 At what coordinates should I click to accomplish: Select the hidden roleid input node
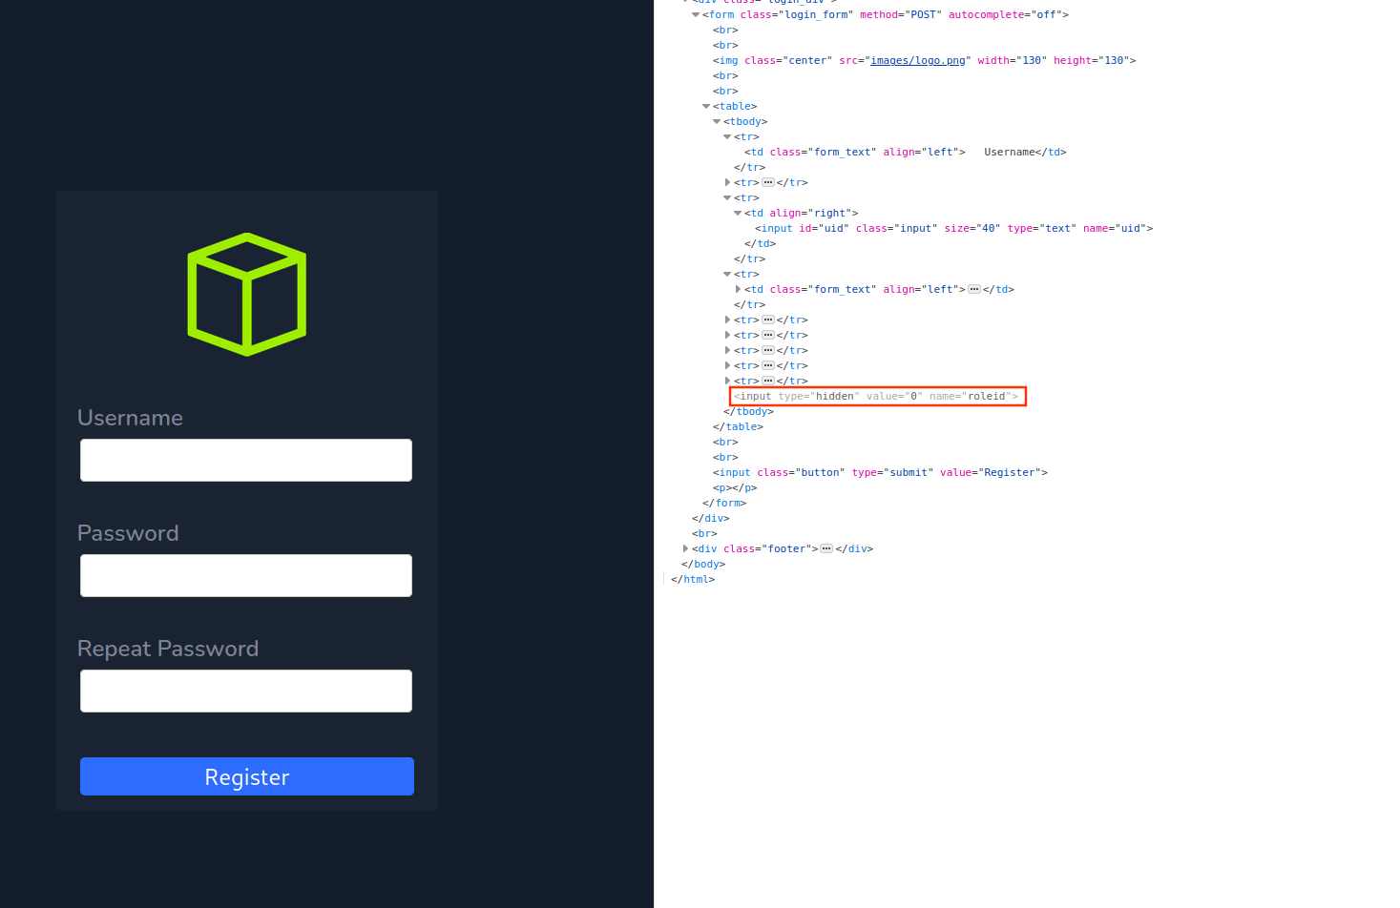[x=876, y=397]
